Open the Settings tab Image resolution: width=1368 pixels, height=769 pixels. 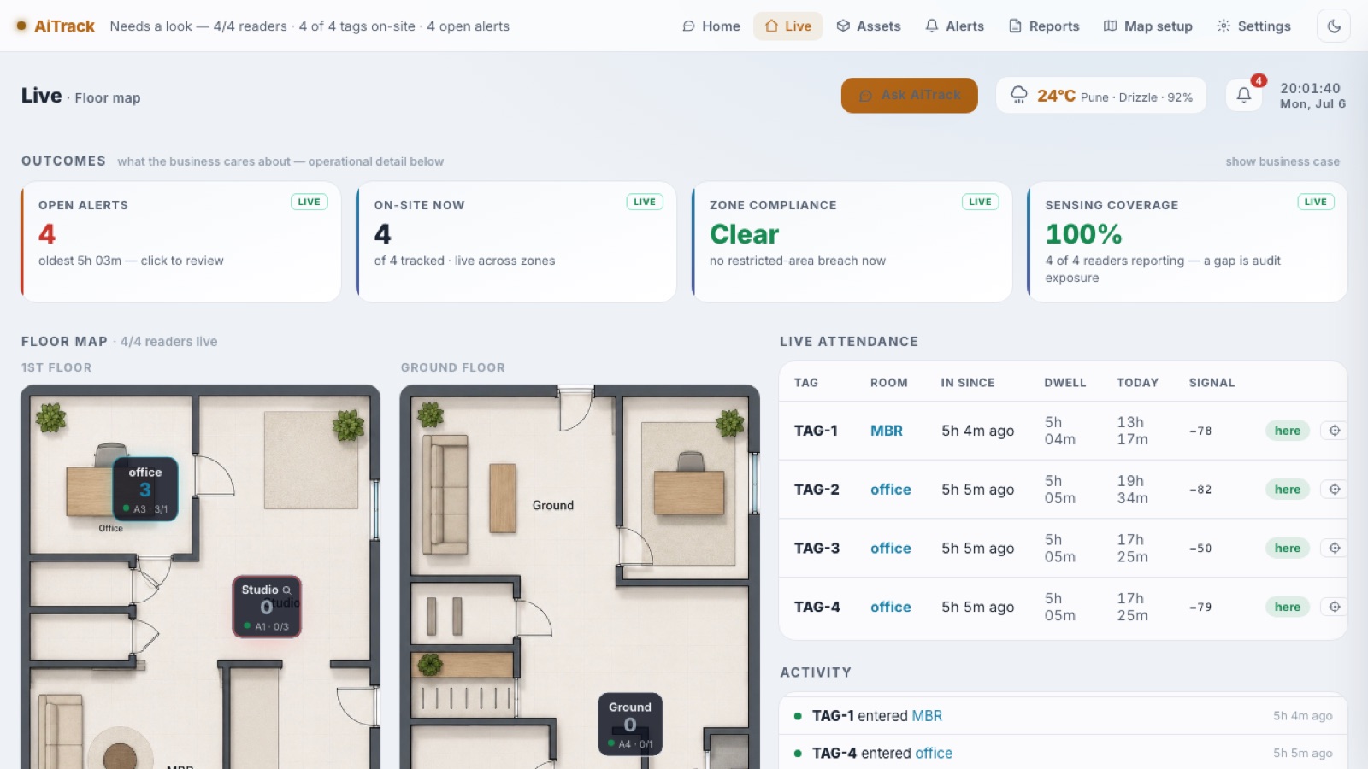[x=1254, y=26]
